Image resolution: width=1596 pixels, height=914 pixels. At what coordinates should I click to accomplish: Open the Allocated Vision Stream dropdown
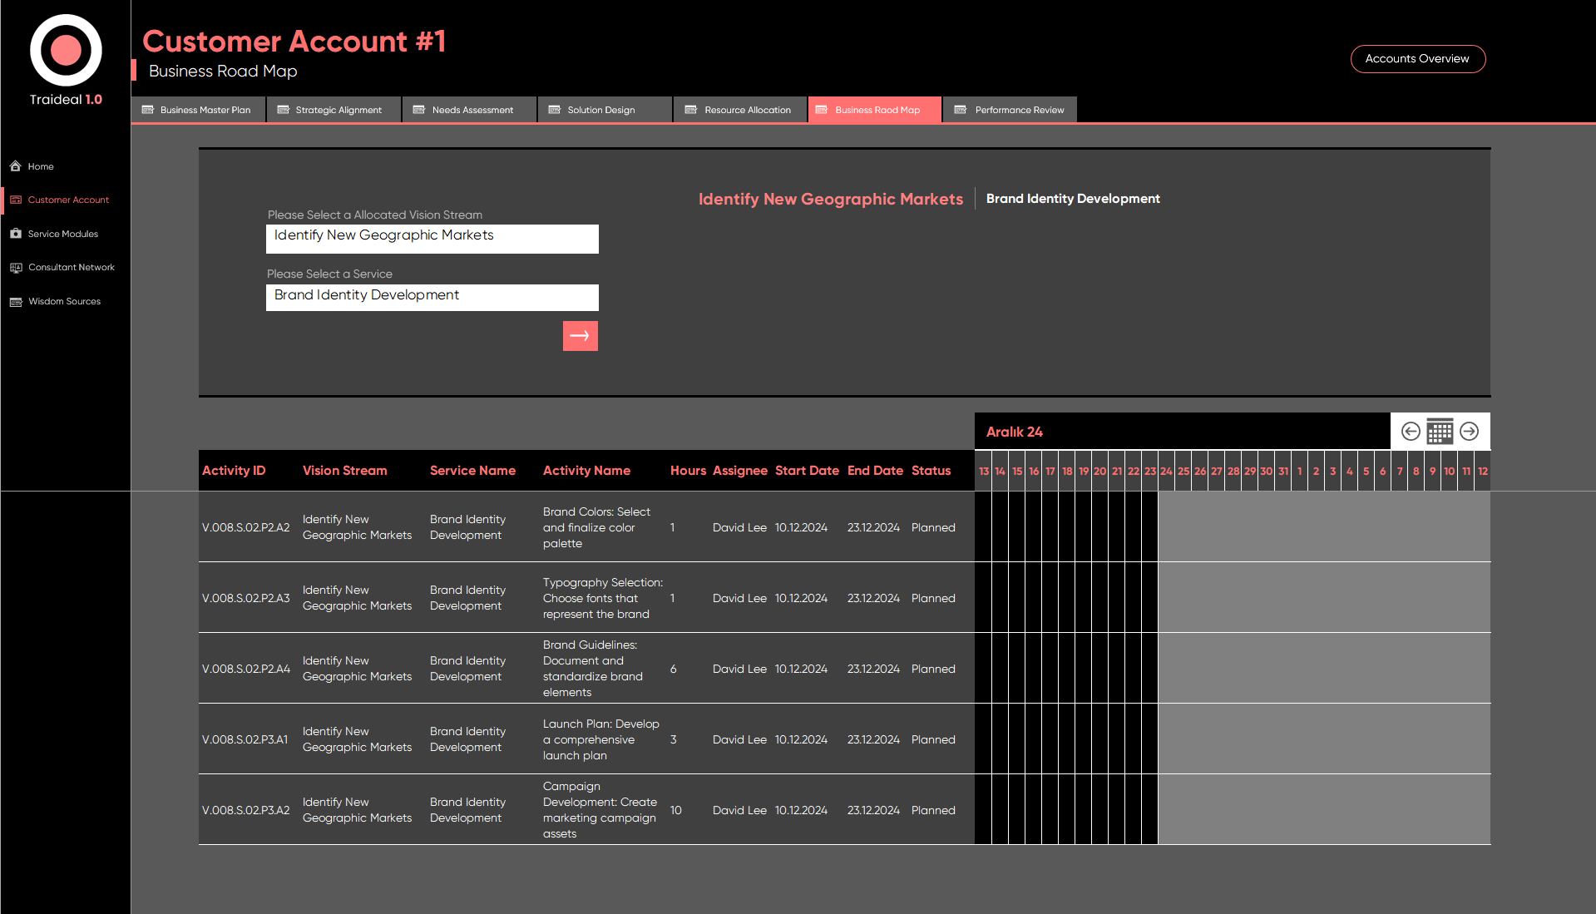click(432, 238)
